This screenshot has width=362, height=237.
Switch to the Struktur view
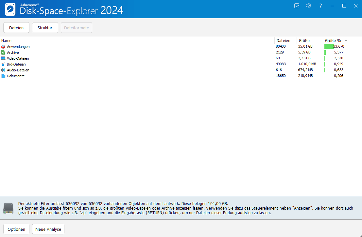[x=45, y=28]
